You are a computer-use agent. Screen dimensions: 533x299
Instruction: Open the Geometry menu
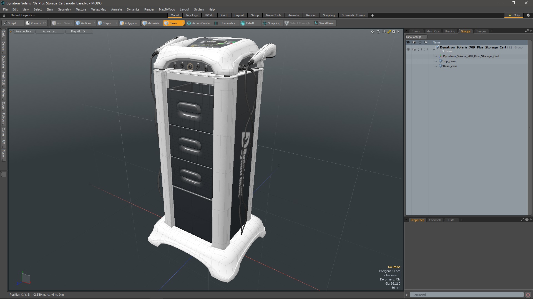(x=64, y=9)
